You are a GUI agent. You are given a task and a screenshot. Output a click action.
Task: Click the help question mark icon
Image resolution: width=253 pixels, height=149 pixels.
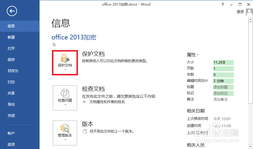pyautogui.click(x=223, y=4)
